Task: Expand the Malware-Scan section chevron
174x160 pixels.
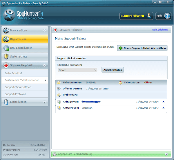Action: coord(44,30)
